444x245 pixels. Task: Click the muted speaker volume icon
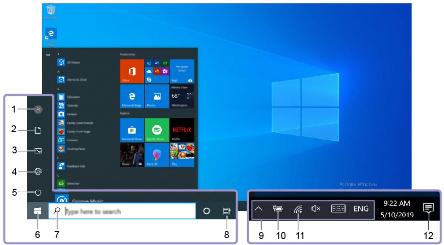point(316,209)
